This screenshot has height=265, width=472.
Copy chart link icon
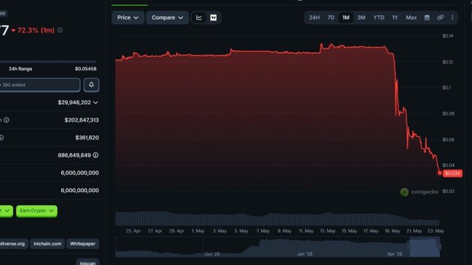point(440,17)
